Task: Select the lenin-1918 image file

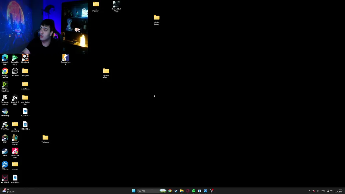Action: [x=15, y=179]
